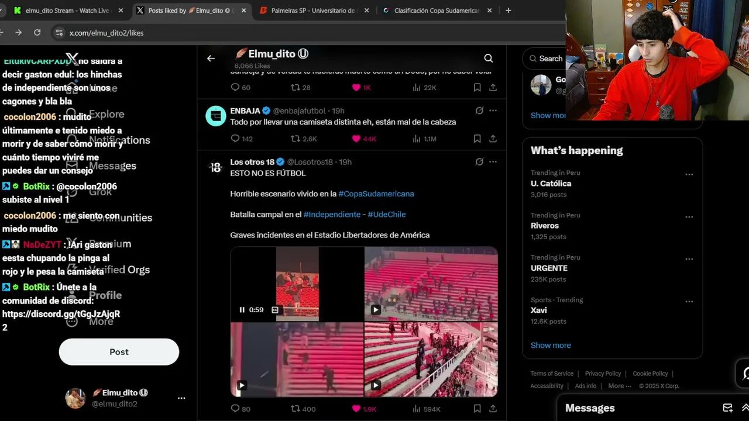Open more options on ENBAJA post
Image resolution: width=749 pixels, height=421 pixels.
pos(493,111)
